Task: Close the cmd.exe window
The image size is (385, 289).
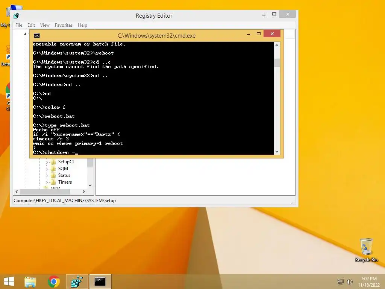Action: pos(272,33)
